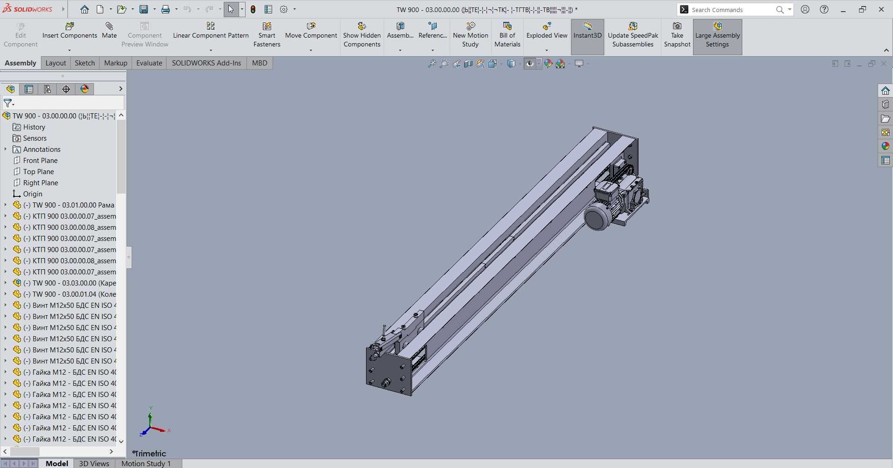This screenshot has height=468, width=893.
Task: Expand the Insert Components dropdown arrow
Action: tap(69, 50)
